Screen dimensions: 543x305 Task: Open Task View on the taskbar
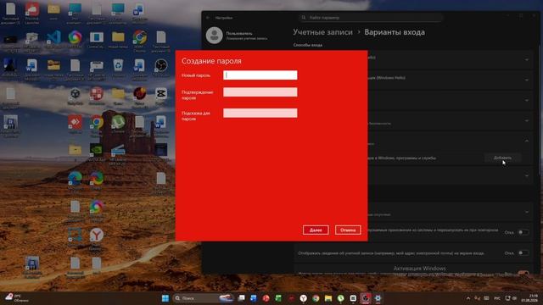[241, 298]
